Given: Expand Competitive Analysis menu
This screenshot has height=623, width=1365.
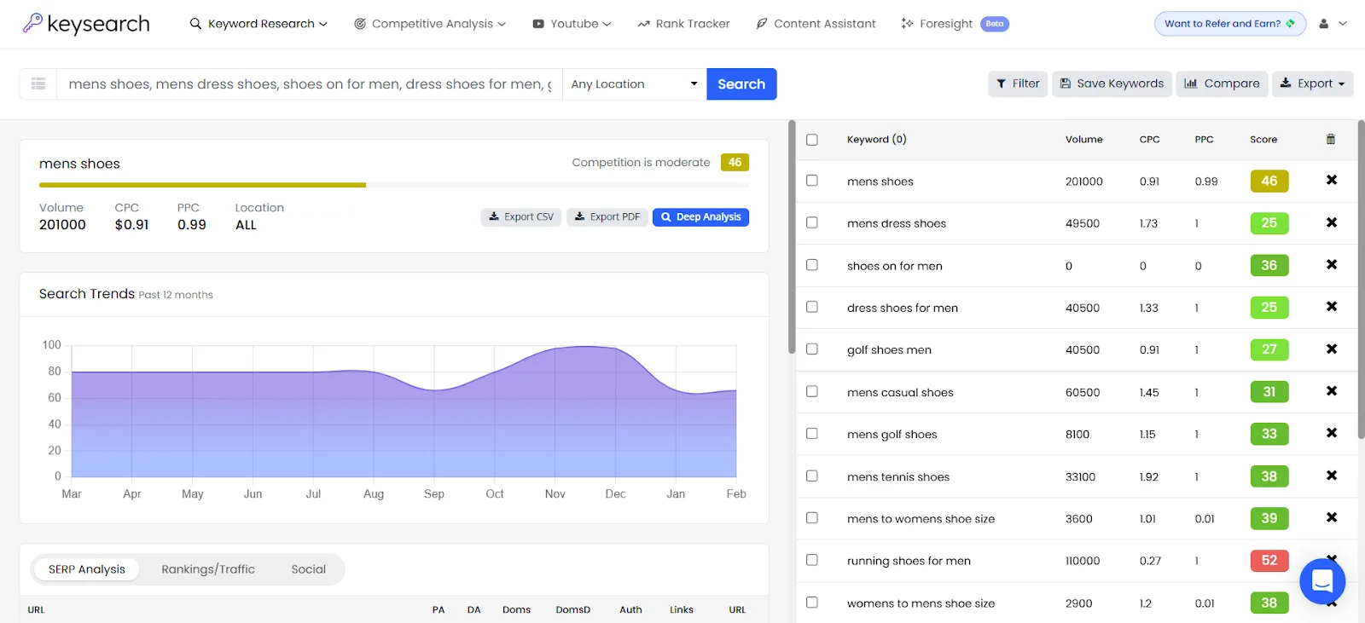Looking at the screenshot, I should 430,24.
